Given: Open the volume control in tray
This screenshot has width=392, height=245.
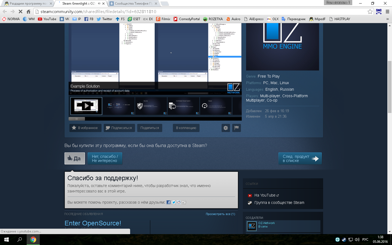Looking at the screenshot, I should tap(357, 240).
